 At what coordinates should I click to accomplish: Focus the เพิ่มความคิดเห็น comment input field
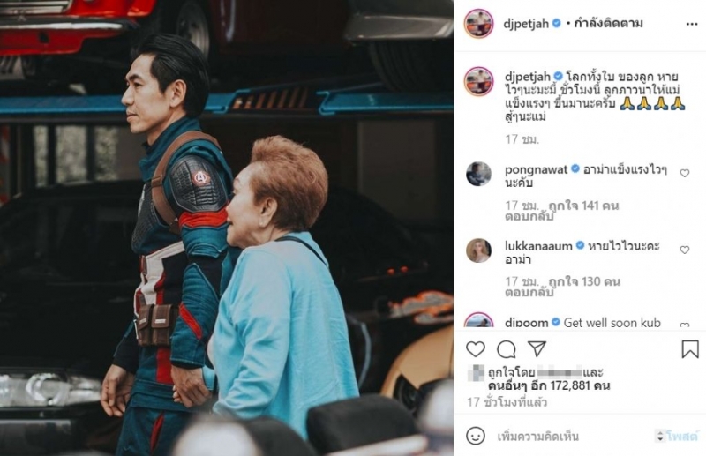[x=572, y=437]
